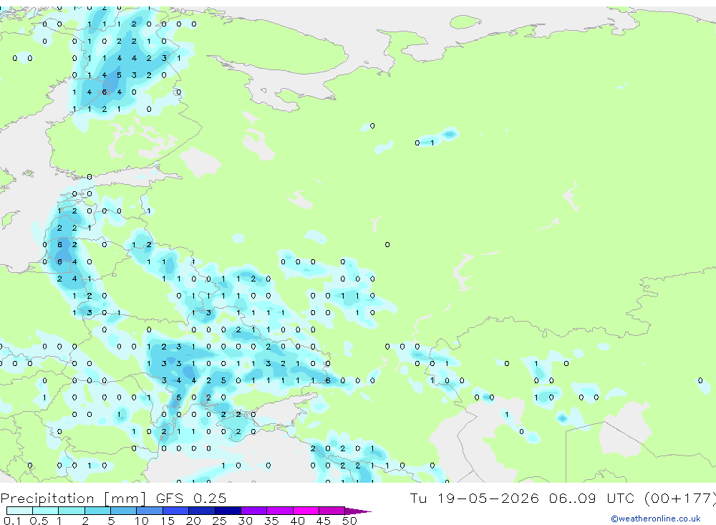Click the 'Precipitation [mm]' title text
716x525 pixels.
73,498
